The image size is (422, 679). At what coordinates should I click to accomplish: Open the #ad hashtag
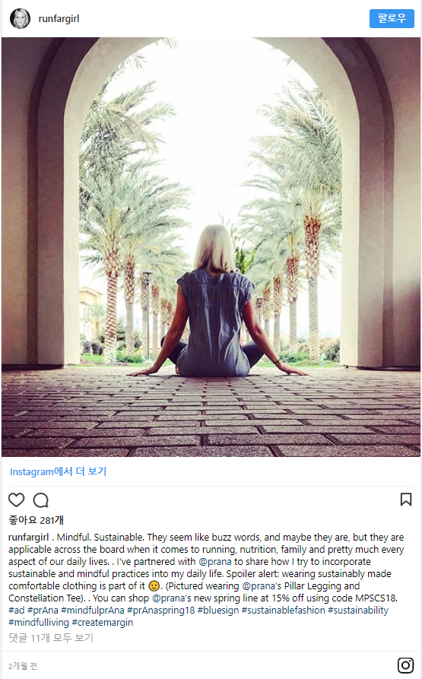click(x=17, y=610)
